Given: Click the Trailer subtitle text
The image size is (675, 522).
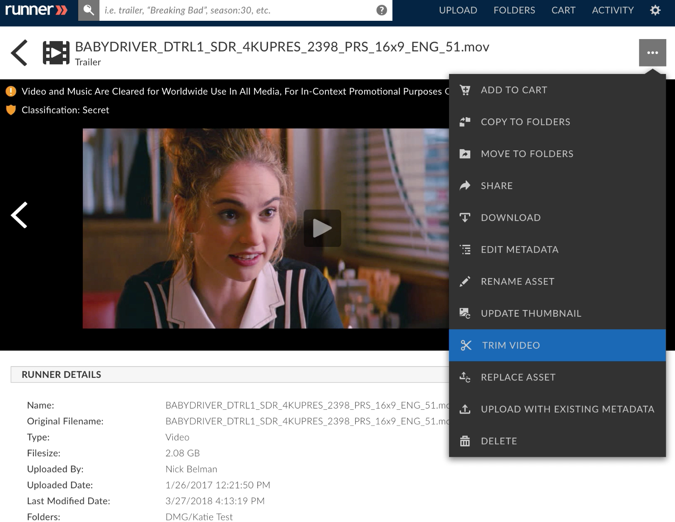Looking at the screenshot, I should 88,62.
